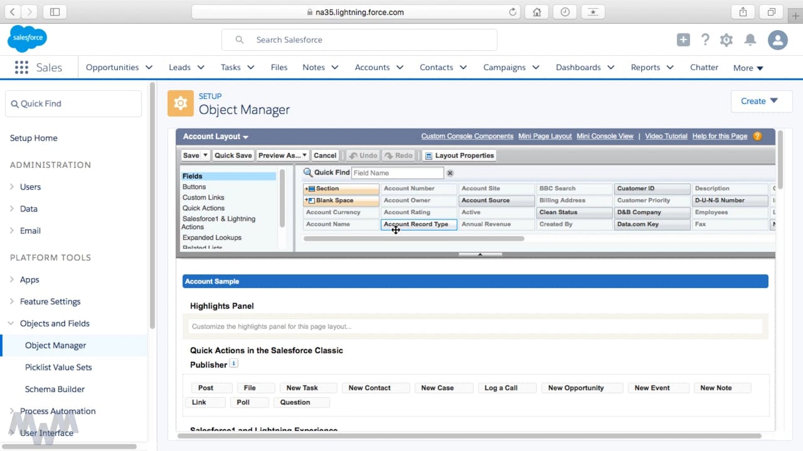This screenshot has width=803, height=451.
Task: Select the Account Record Type field
Action: (x=418, y=224)
